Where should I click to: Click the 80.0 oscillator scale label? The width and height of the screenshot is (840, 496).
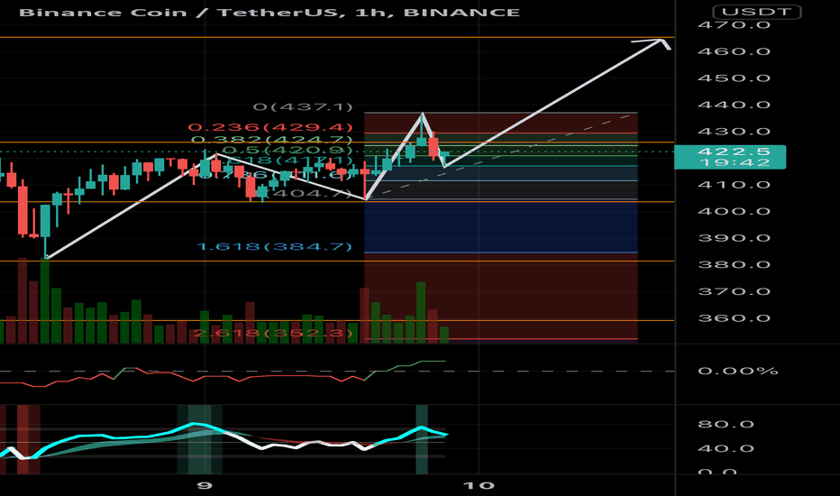[726, 424]
